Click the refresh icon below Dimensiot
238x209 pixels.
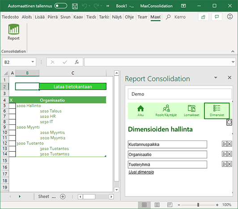click(229, 122)
